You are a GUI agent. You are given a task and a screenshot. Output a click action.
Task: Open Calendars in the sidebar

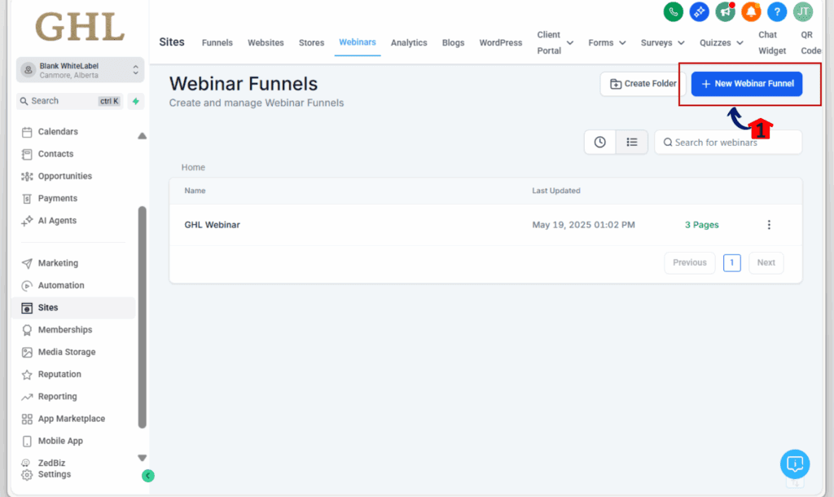(58, 131)
